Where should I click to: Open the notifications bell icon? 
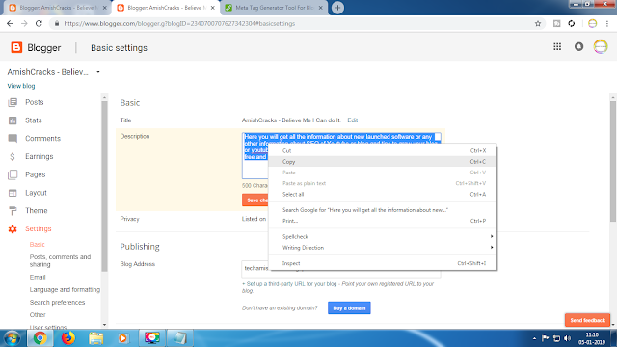(x=578, y=47)
